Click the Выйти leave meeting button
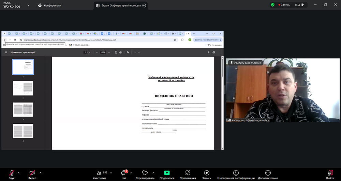Screen dimensions: 341x181 pyautogui.click(x=330, y=174)
